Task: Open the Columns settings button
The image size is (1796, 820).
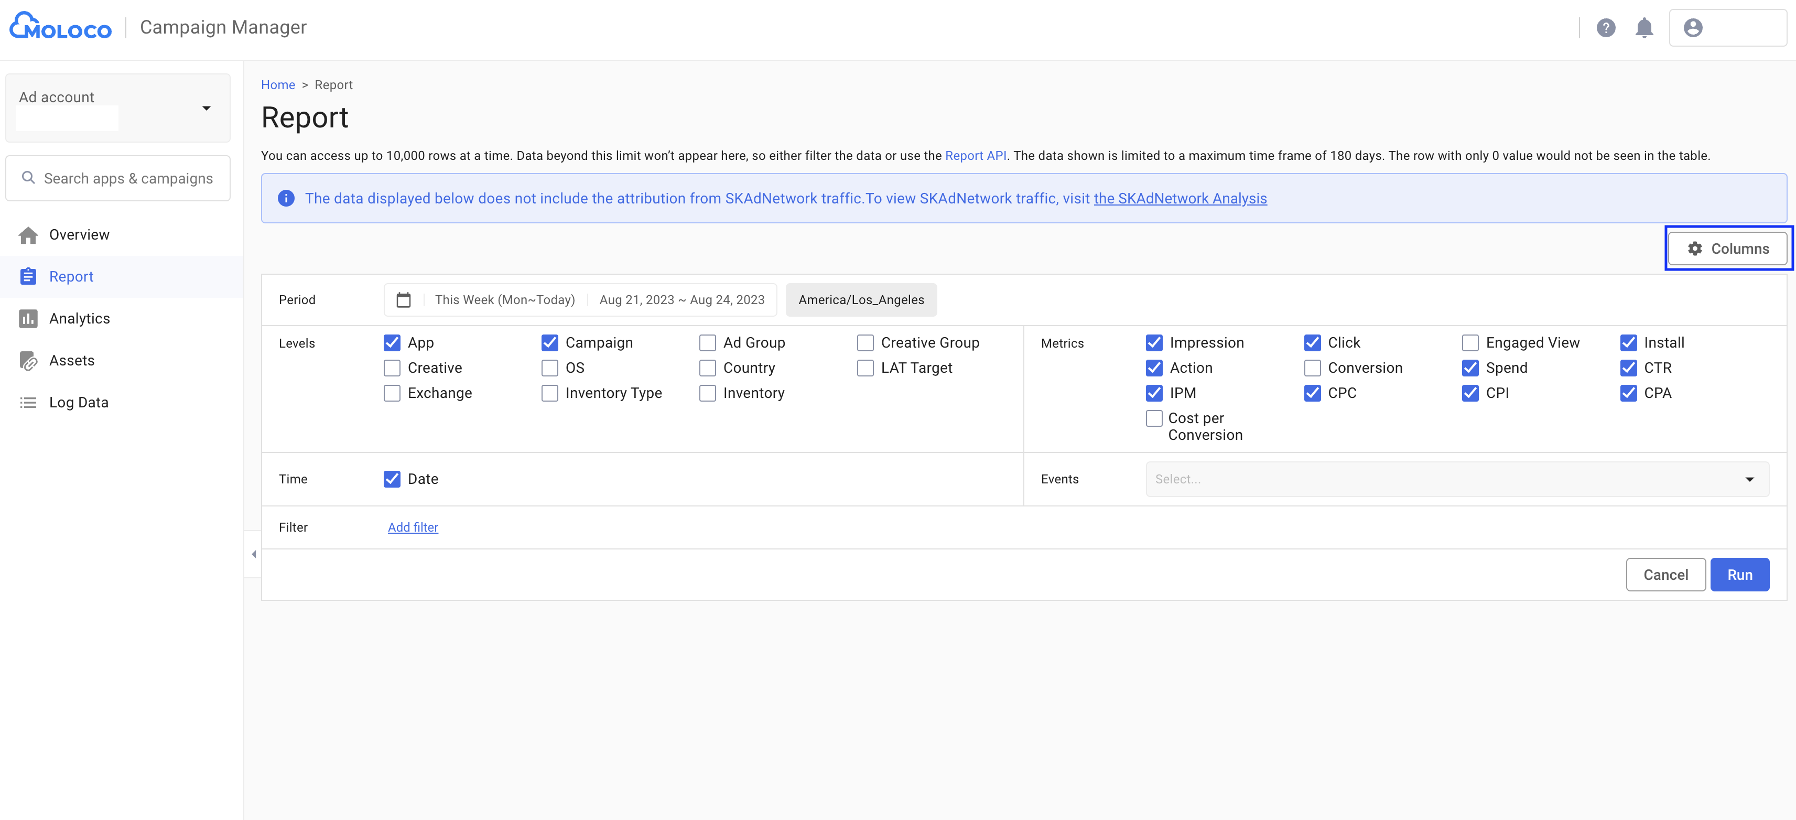Action: (1727, 249)
